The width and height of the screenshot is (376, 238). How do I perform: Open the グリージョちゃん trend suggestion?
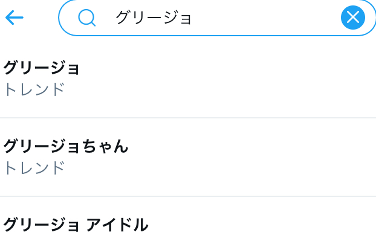[x=188, y=157]
